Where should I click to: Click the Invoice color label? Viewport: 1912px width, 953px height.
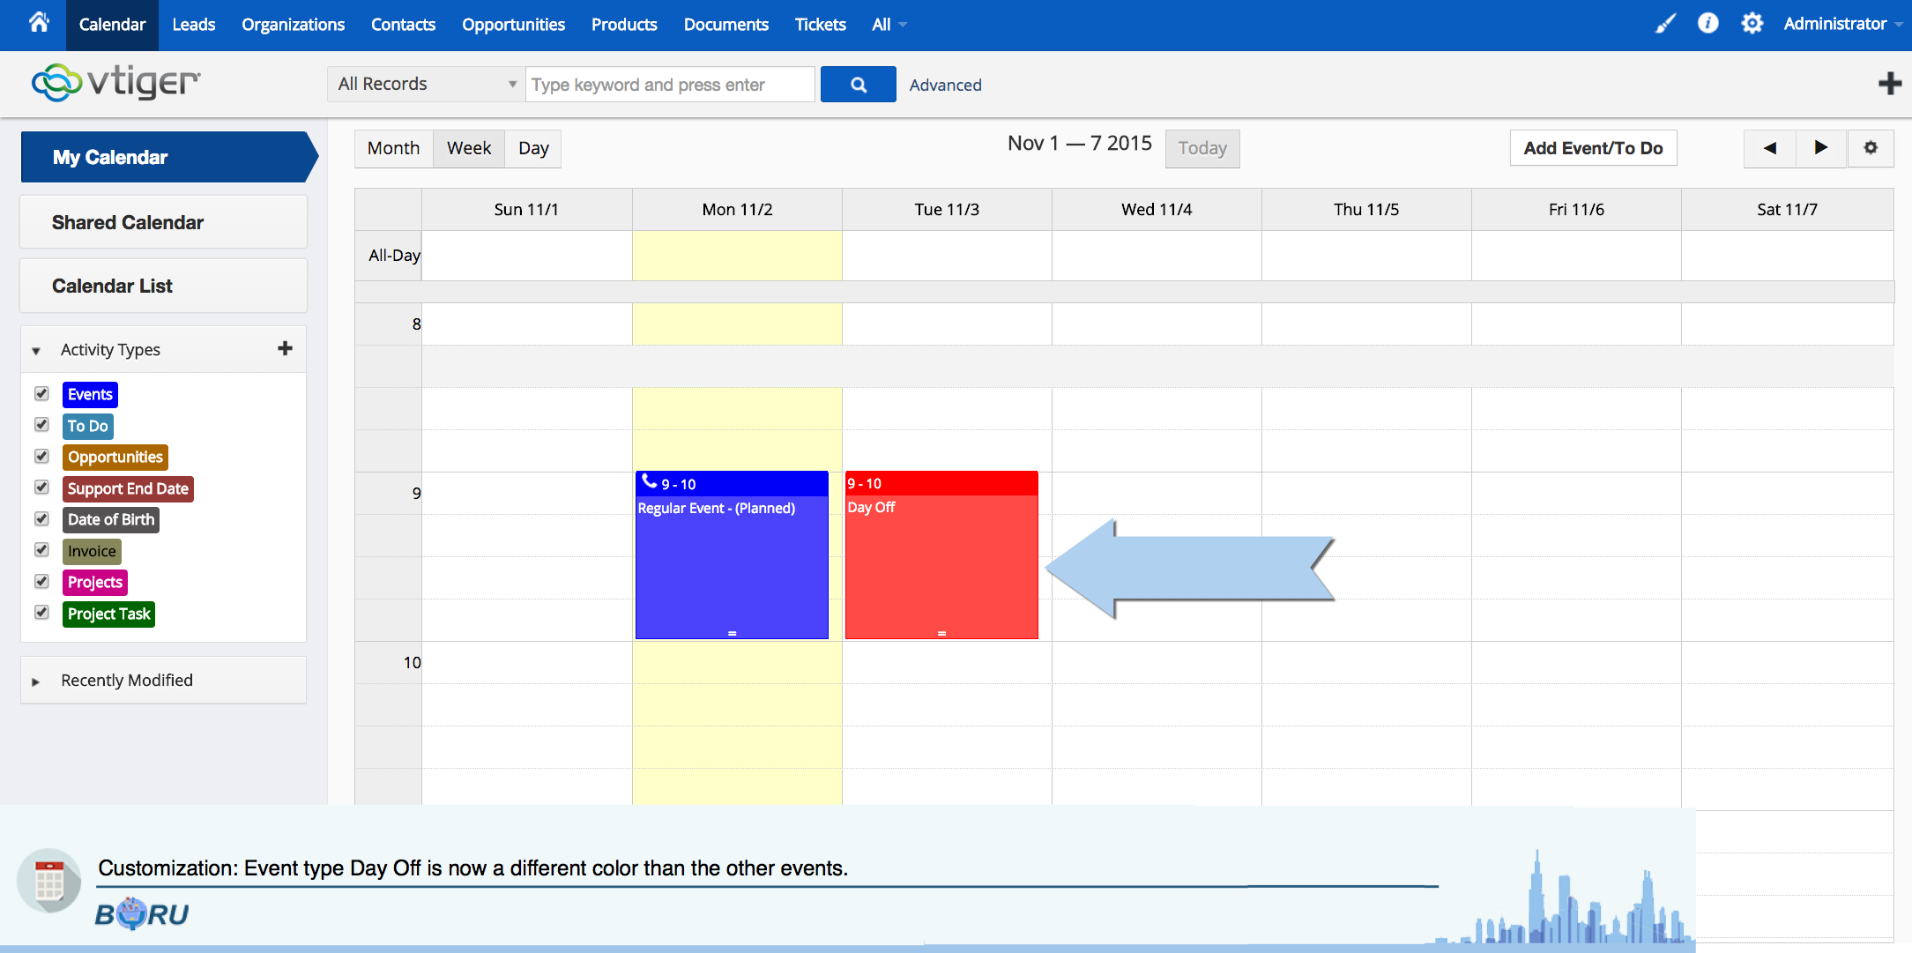pyautogui.click(x=92, y=551)
